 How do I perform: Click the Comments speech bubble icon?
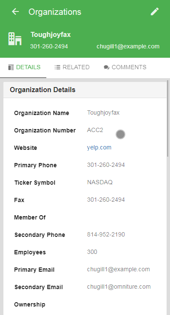(x=106, y=67)
